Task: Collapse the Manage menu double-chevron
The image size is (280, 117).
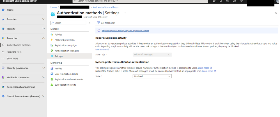Action: click(89, 23)
